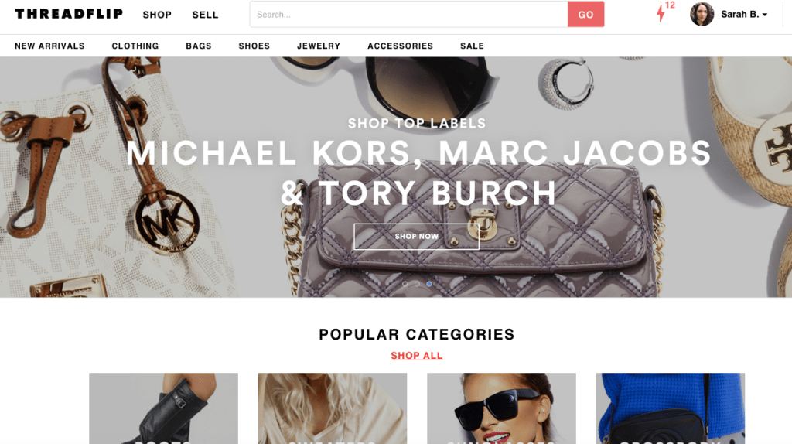792x444 pixels.
Task: Select the second carousel dot
Action: coord(417,284)
